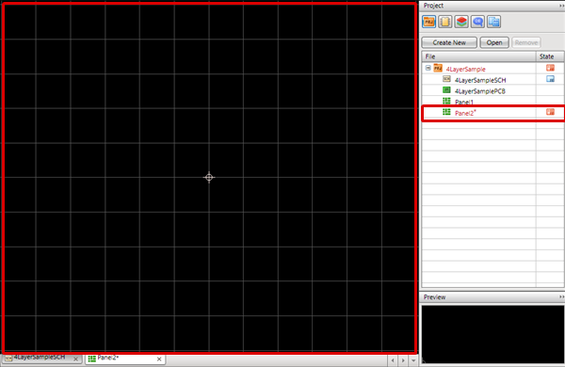The image size is (565, 367).
Task: Click the tab scroll right arrow
Action: click(x=403, y=360)
